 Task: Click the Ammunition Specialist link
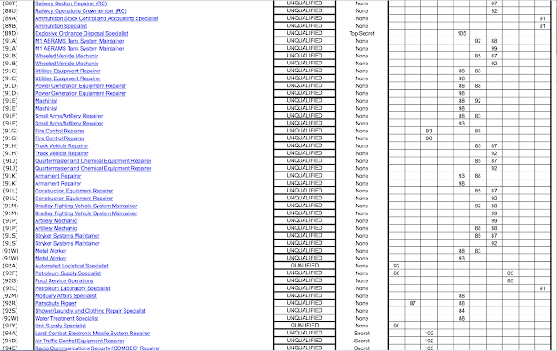pos(61,26)
